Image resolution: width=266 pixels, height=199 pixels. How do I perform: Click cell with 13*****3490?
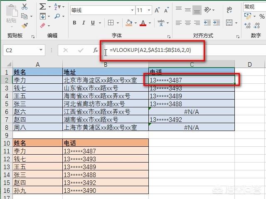coord(105,190)
